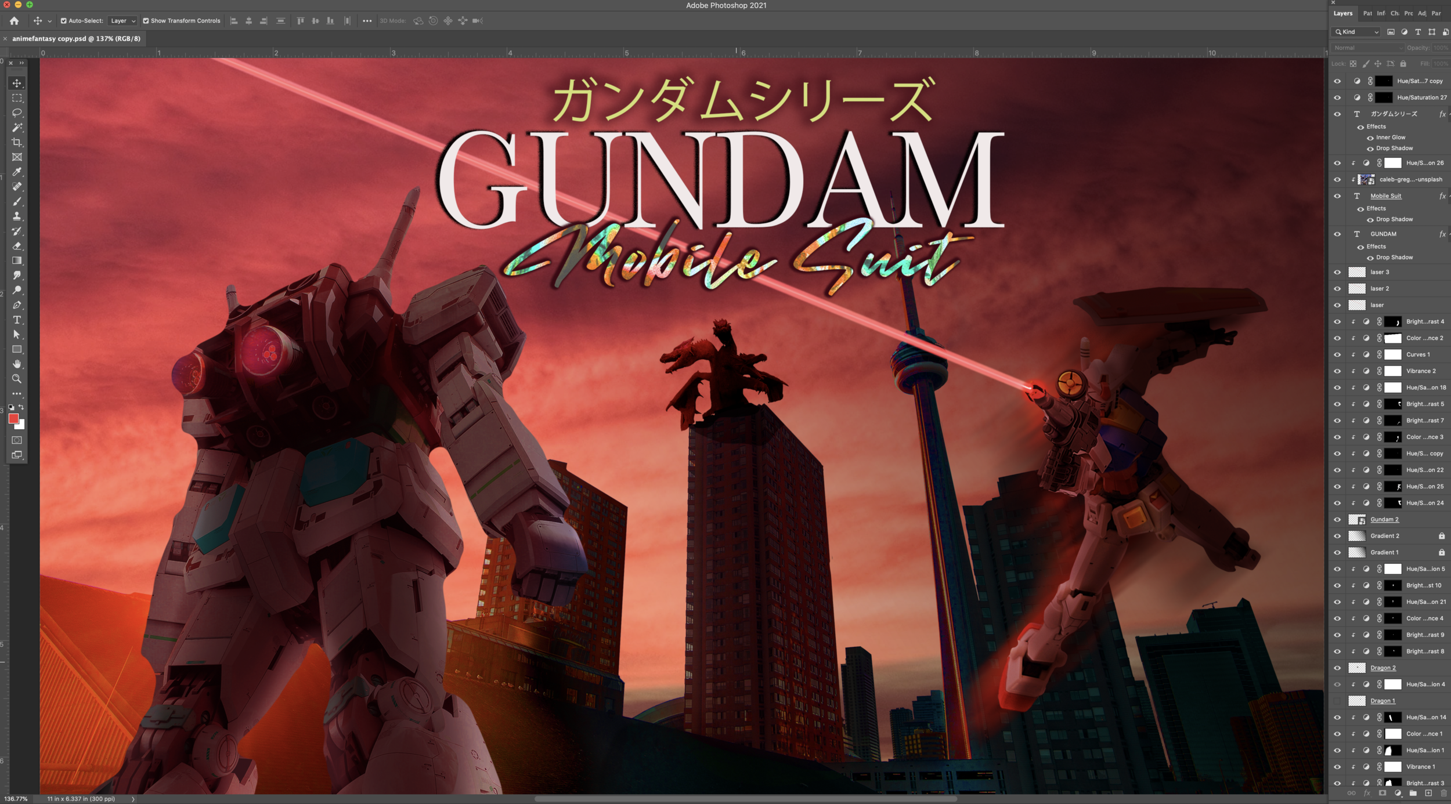Show the hidden Dragon 1 layer
1451x804 pixels.
[1337, 701]
